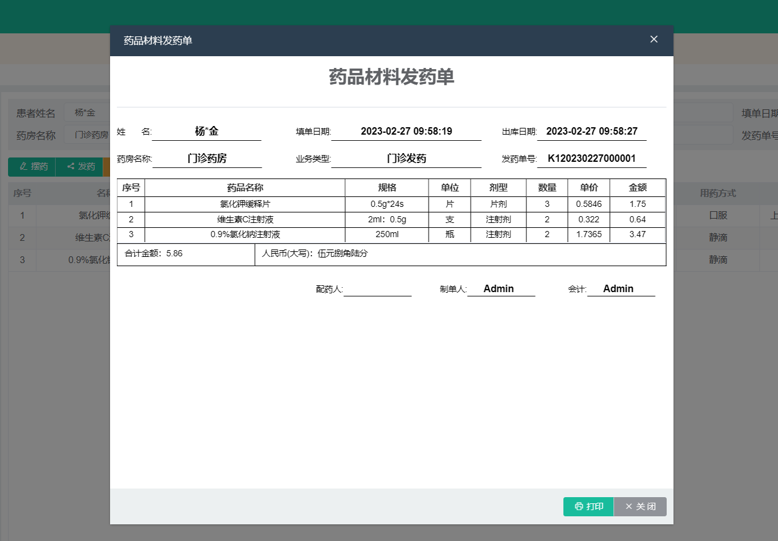Click the 关闭 close button in footer
Image resolution: width=778 pixels, height=541 pixels.
[x=640, y=506]
